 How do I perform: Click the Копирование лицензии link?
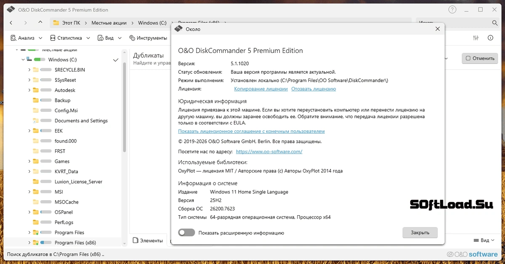coord(261,89)
